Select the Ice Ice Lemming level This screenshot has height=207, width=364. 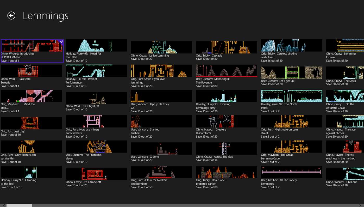[161, 51]
